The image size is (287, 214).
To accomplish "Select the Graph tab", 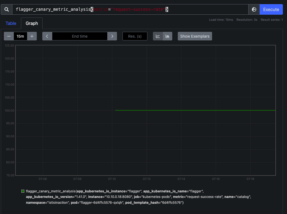I will [32, 23].
